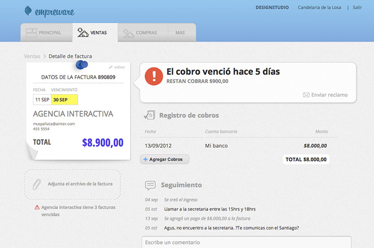Click the TOTAL $8.000,00 summary box
The height and width of the screenshot is (248, 374).
coord(306,160)
